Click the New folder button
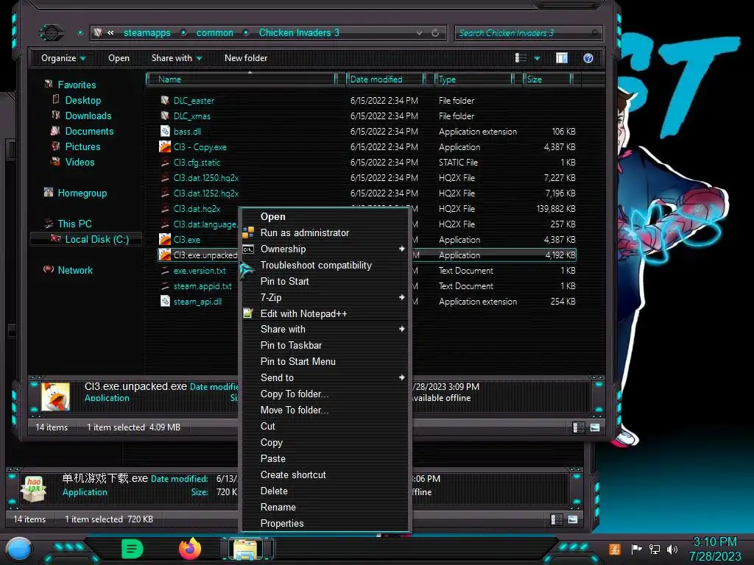This screenshot has width=754, height=565. click(246, 58)
